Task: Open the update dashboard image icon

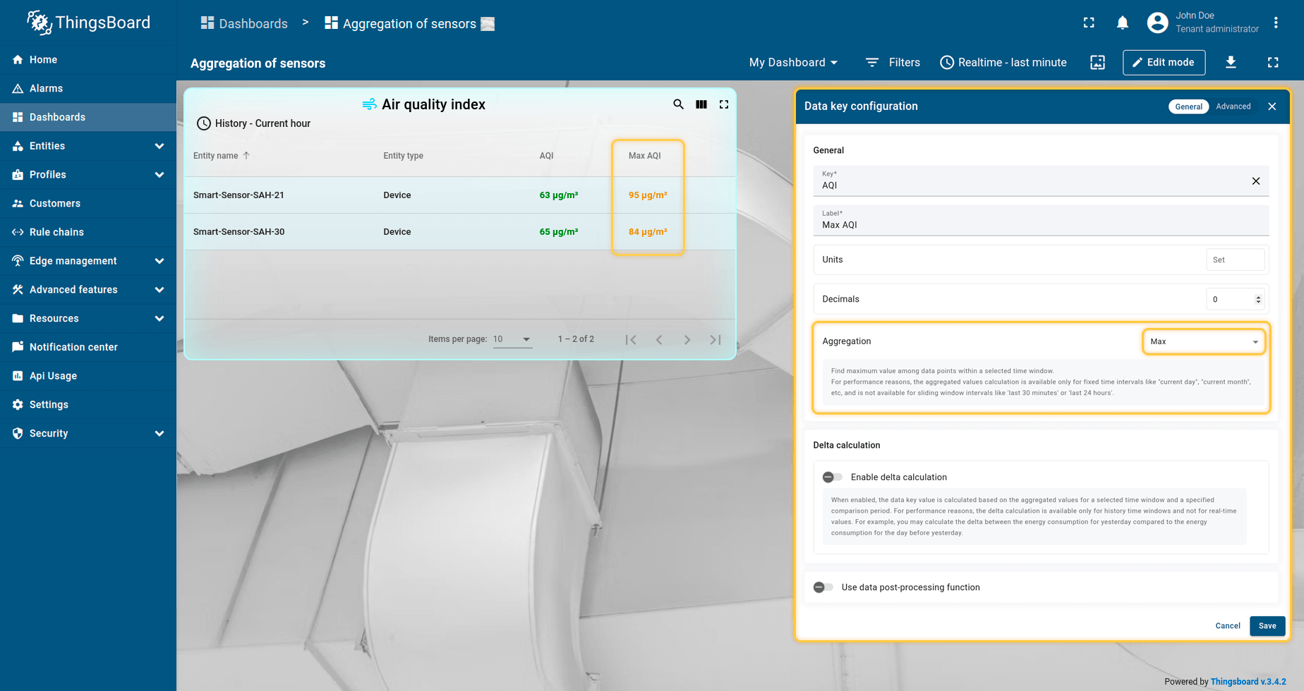Action: pyautogui.click(x=1097, y=63)
